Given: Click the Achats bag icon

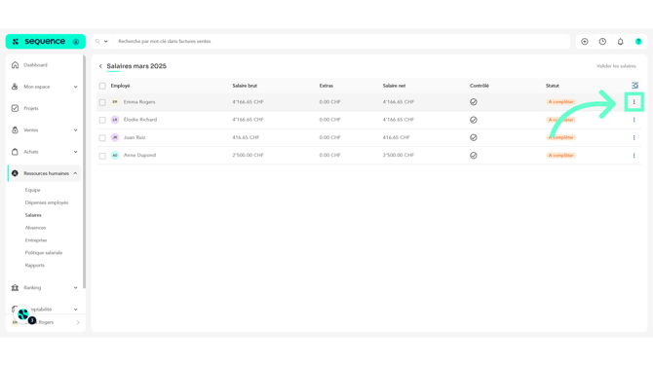Looking at the screenshot, I should pos(15,152).
